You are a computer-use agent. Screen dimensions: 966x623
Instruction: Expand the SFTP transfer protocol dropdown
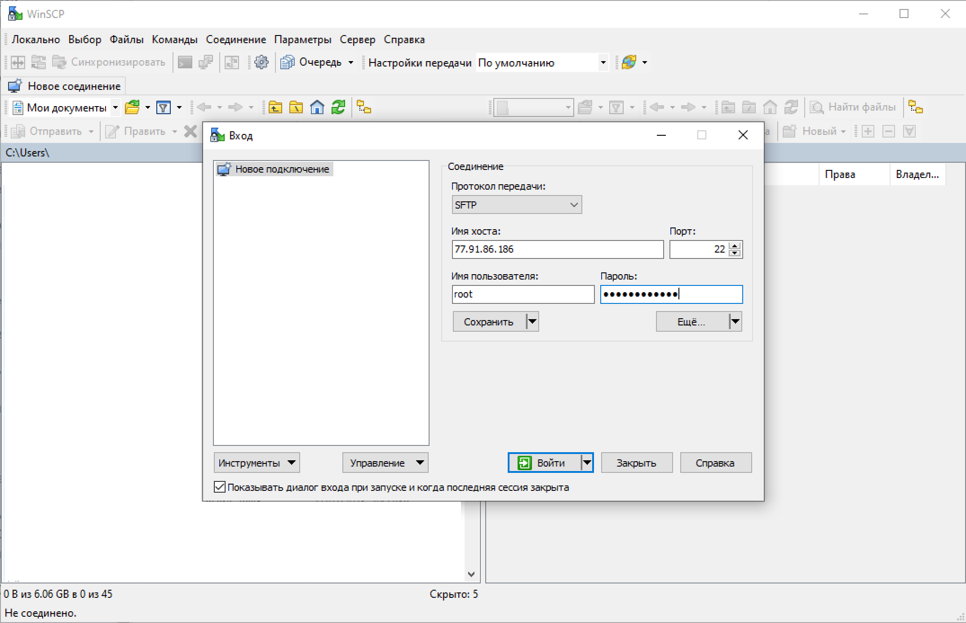point(516,205)
